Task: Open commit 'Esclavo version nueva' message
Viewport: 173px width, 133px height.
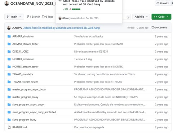Action: point(110,105)
